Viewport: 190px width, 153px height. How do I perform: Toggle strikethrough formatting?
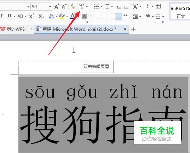pyautogui.click(x=20, y=16)
